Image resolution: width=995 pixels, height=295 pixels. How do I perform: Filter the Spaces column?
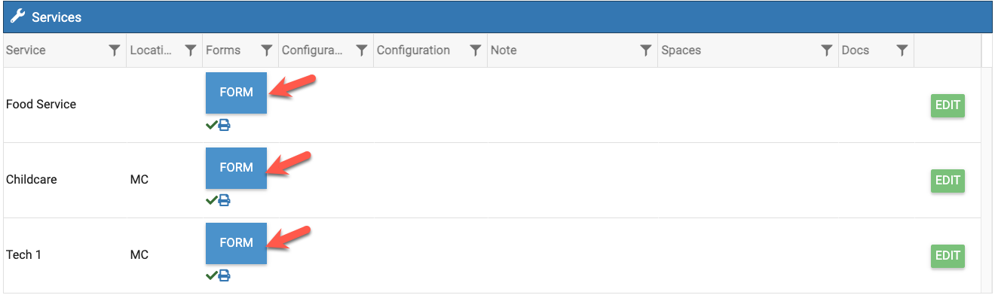pos(827,50)
